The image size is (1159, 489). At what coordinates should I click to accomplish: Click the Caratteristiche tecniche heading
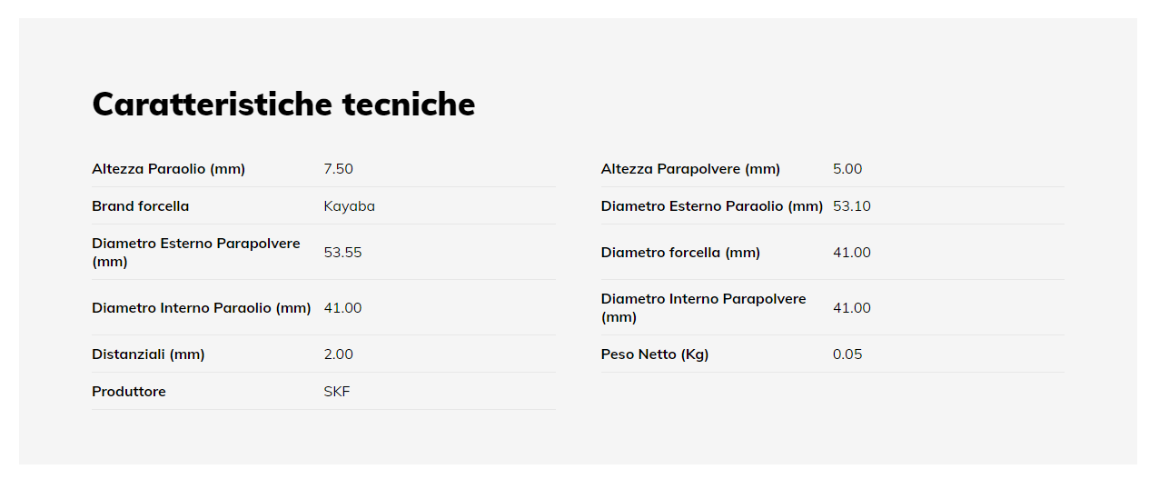(x=283, y=104)
